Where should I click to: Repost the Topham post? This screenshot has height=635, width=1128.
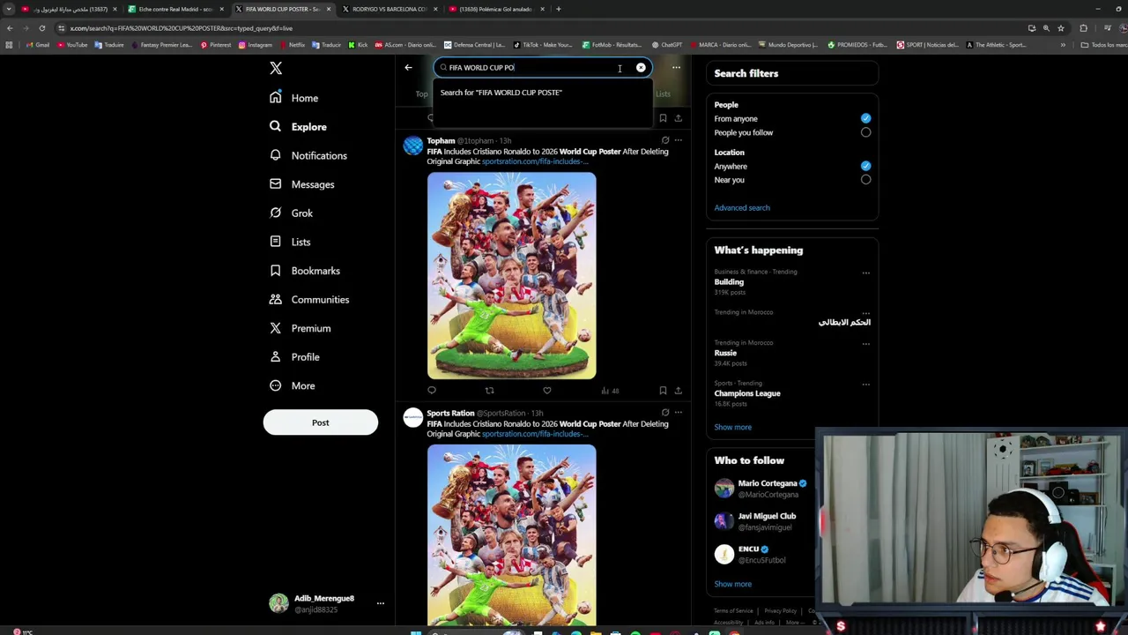coord(489,391)
